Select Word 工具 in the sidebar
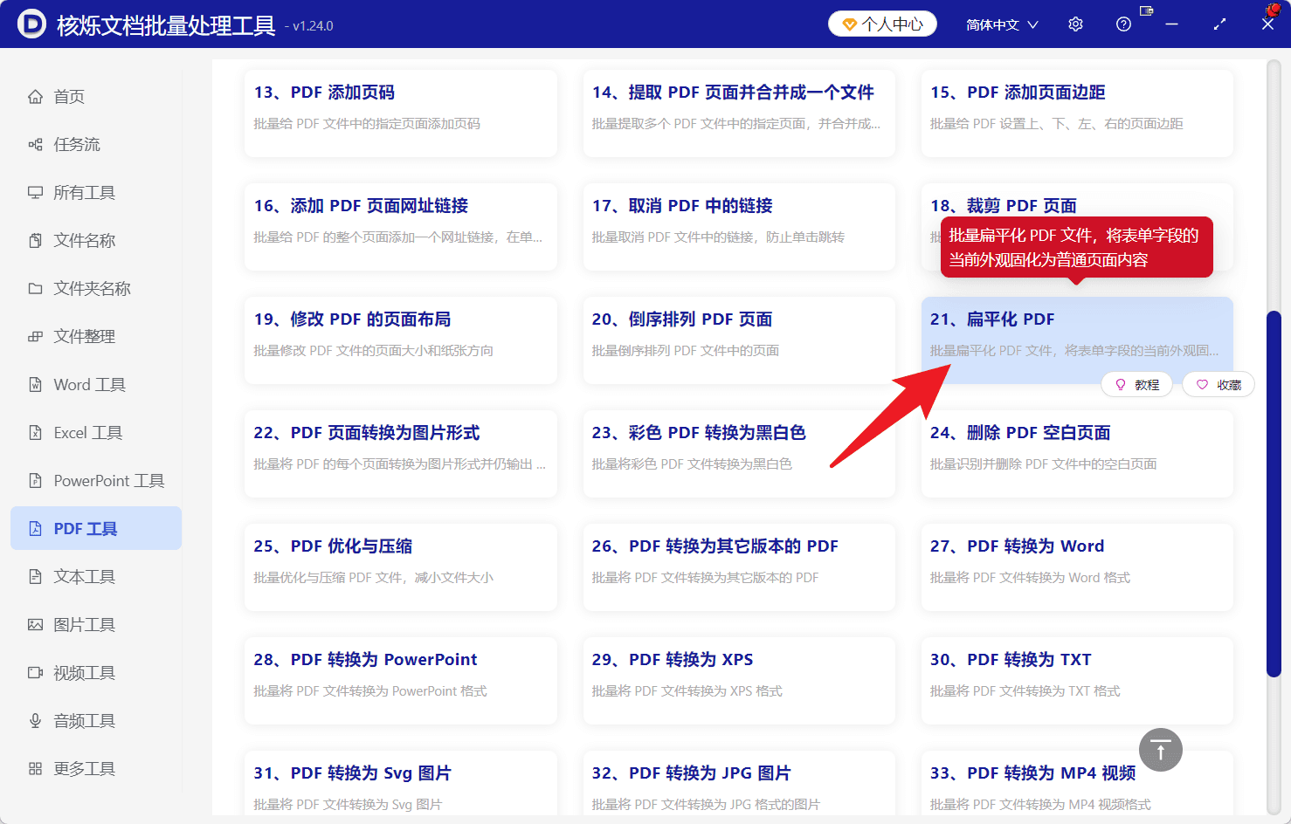The width and height of the screenshot is (1291, 824). [x=96, y=385]
